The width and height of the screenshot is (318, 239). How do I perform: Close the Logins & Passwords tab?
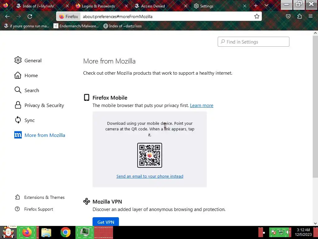click(126, 6)
